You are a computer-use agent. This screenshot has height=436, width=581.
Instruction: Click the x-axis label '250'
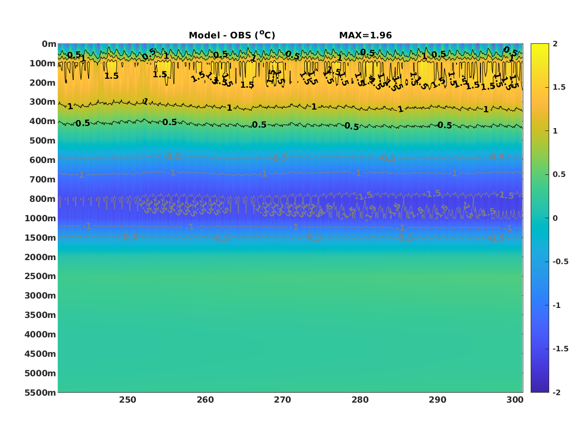pyautogui.click(x=127, y=400)
